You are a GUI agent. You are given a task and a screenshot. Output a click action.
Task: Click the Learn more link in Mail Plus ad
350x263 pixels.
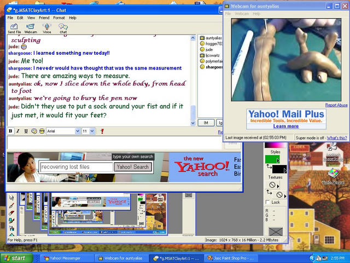point(286,126)
